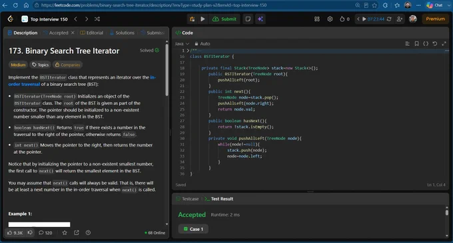453x243 pixels.
Task: Click the debugger icon beside Run
Action: click(192, 19)
